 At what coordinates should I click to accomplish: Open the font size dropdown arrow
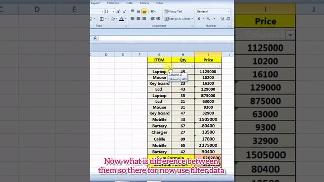(113, 11)
